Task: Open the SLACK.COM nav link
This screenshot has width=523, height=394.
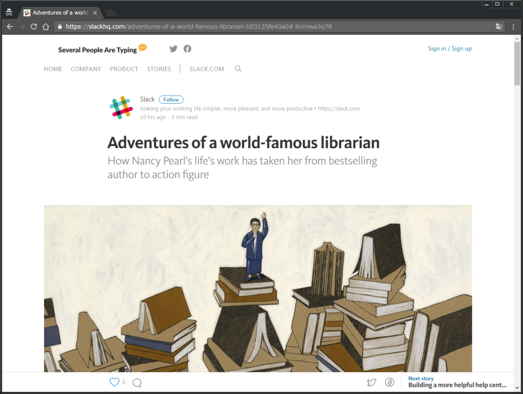Action: pos(207,69)
